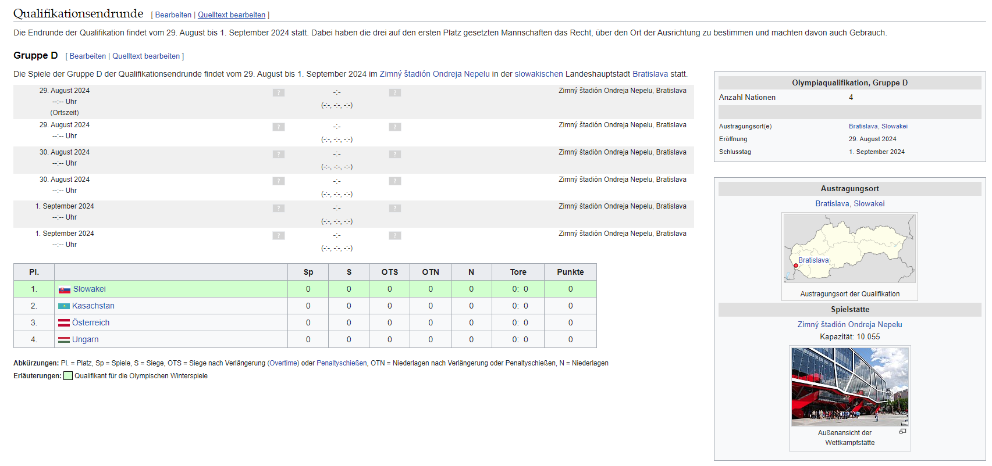992x466 pixels.
Task: Open Bearbeiten next to Qualifikationsendrunde heading
Action: 173,15
